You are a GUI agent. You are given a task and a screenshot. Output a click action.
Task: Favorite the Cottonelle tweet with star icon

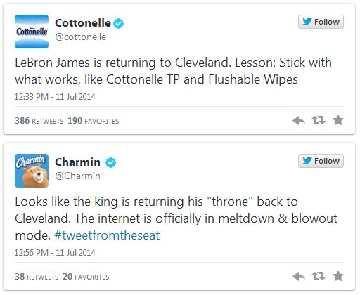338,120
